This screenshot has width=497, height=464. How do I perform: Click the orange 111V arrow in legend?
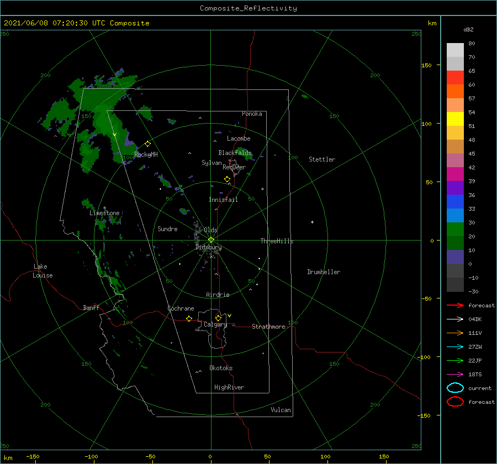(455, 333)
